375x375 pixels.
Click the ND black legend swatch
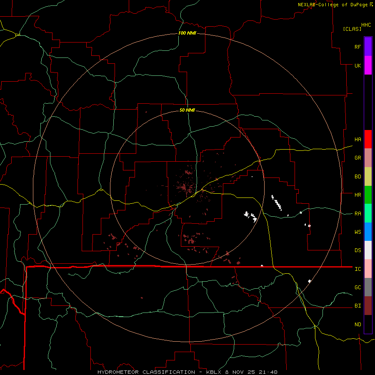[368, 324]
